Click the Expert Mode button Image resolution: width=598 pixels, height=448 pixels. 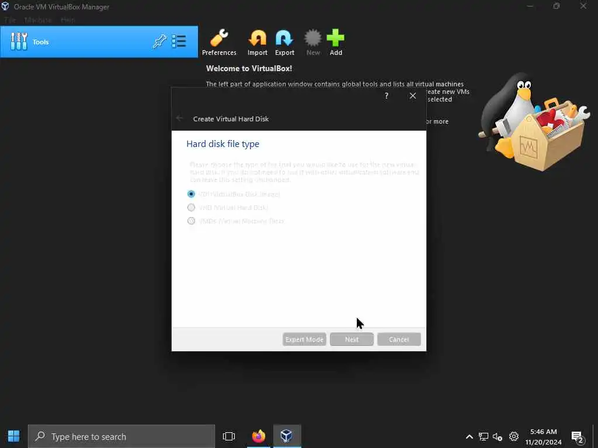[x=304, y=339]
